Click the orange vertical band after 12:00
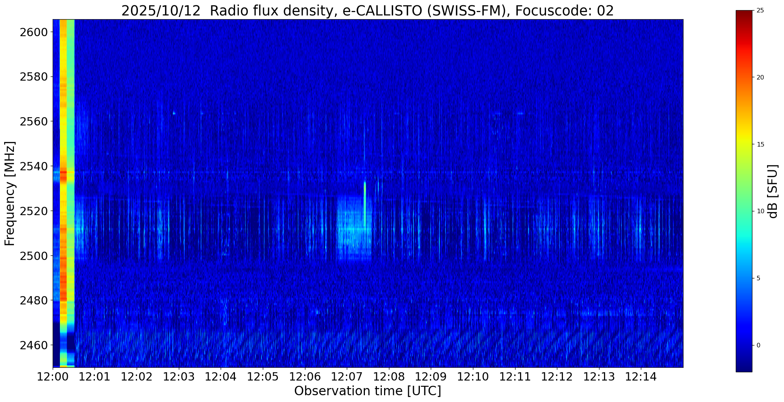The width and height of the screenshot is (784, 402). tap(63, 193)
